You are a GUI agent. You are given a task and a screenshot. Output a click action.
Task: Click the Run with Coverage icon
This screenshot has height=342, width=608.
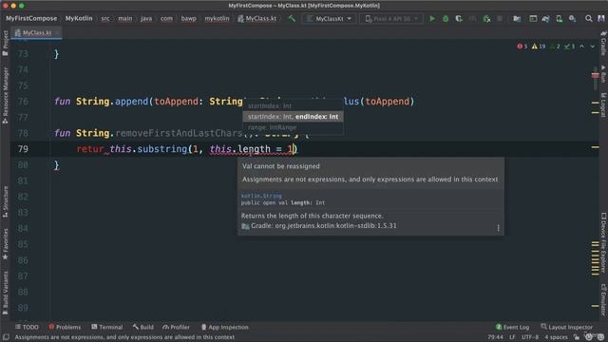[x=459, y=18]
